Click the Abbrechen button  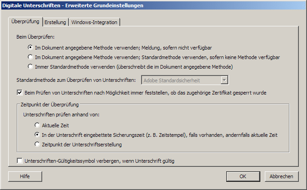[x=282, y=176]
